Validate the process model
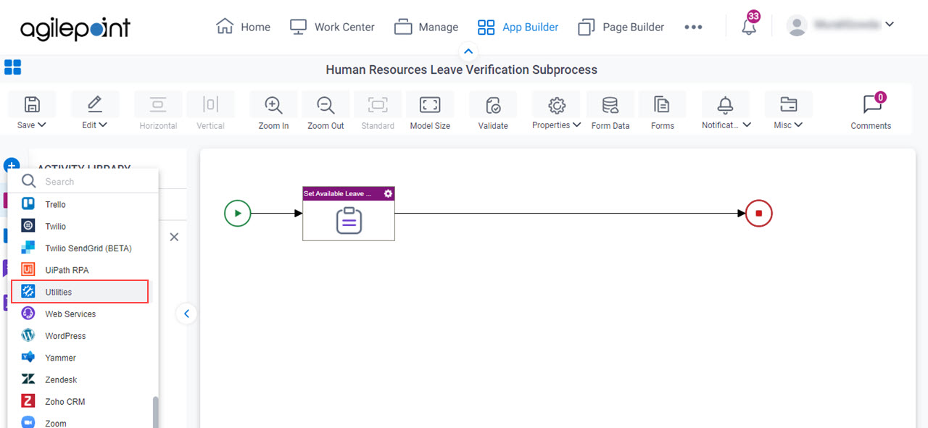The image size is (928, 428). [493, 105]
